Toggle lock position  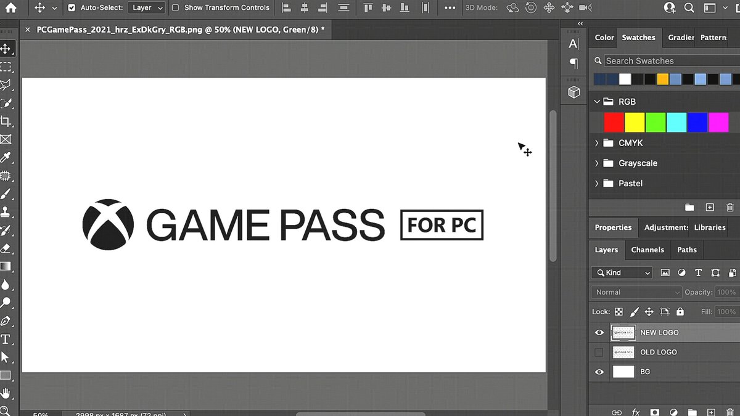pos(649,312)
